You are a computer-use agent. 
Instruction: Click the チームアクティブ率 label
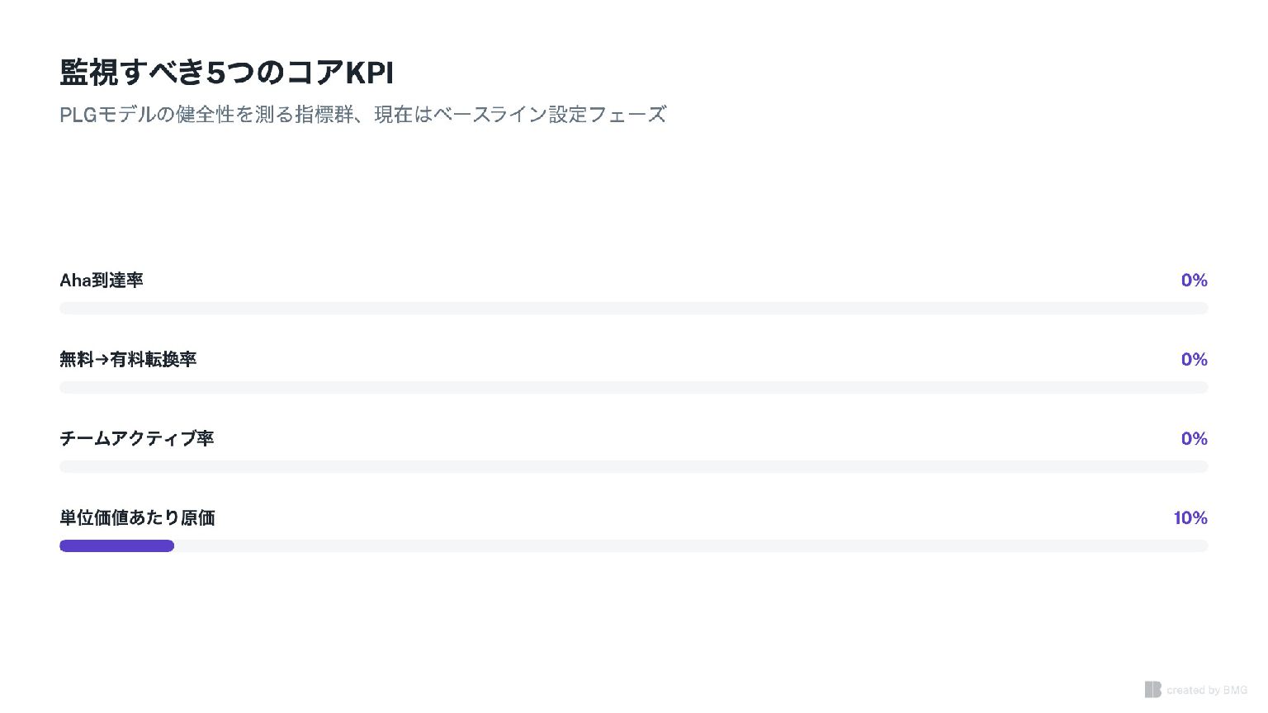137,438
